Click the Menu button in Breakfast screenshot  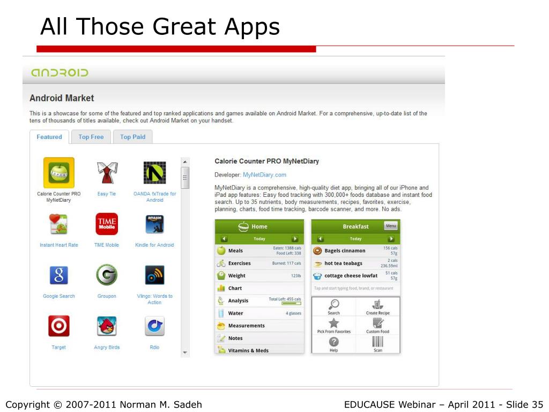[x=391, y=226]
